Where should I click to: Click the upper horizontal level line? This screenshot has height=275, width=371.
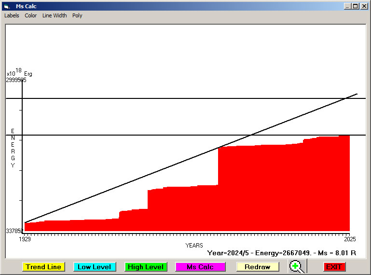(x=145, y=98)
